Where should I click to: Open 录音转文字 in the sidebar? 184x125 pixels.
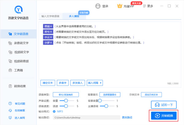pyautogui.click(x=18, y=43)
